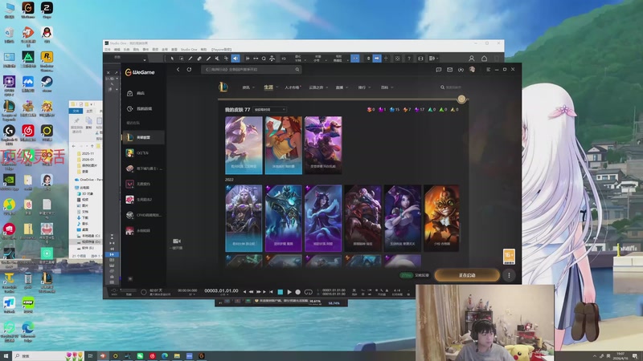Go back with WeGame's back arrow

[178, 70]
